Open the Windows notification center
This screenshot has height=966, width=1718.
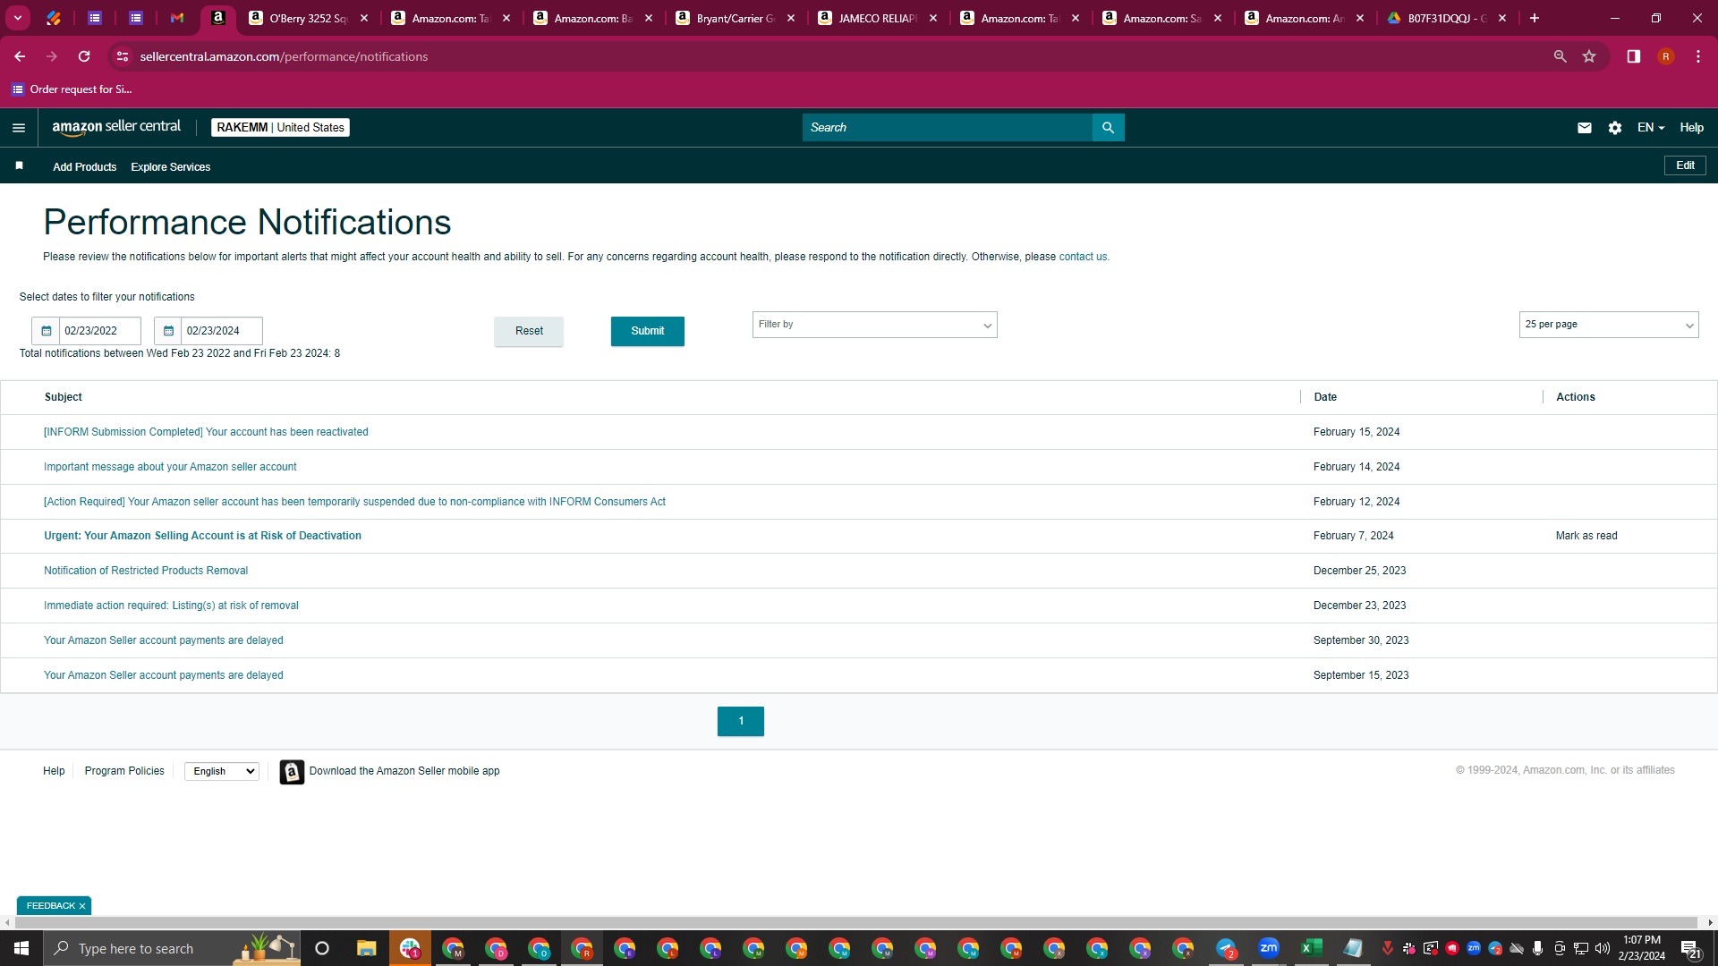pos(1690,948)
